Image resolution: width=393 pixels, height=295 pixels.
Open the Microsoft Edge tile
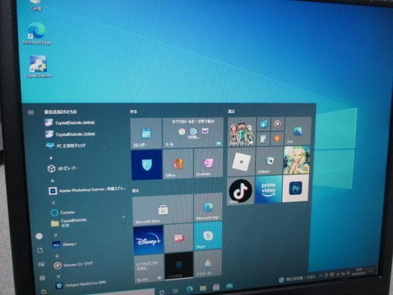[208, 207]
